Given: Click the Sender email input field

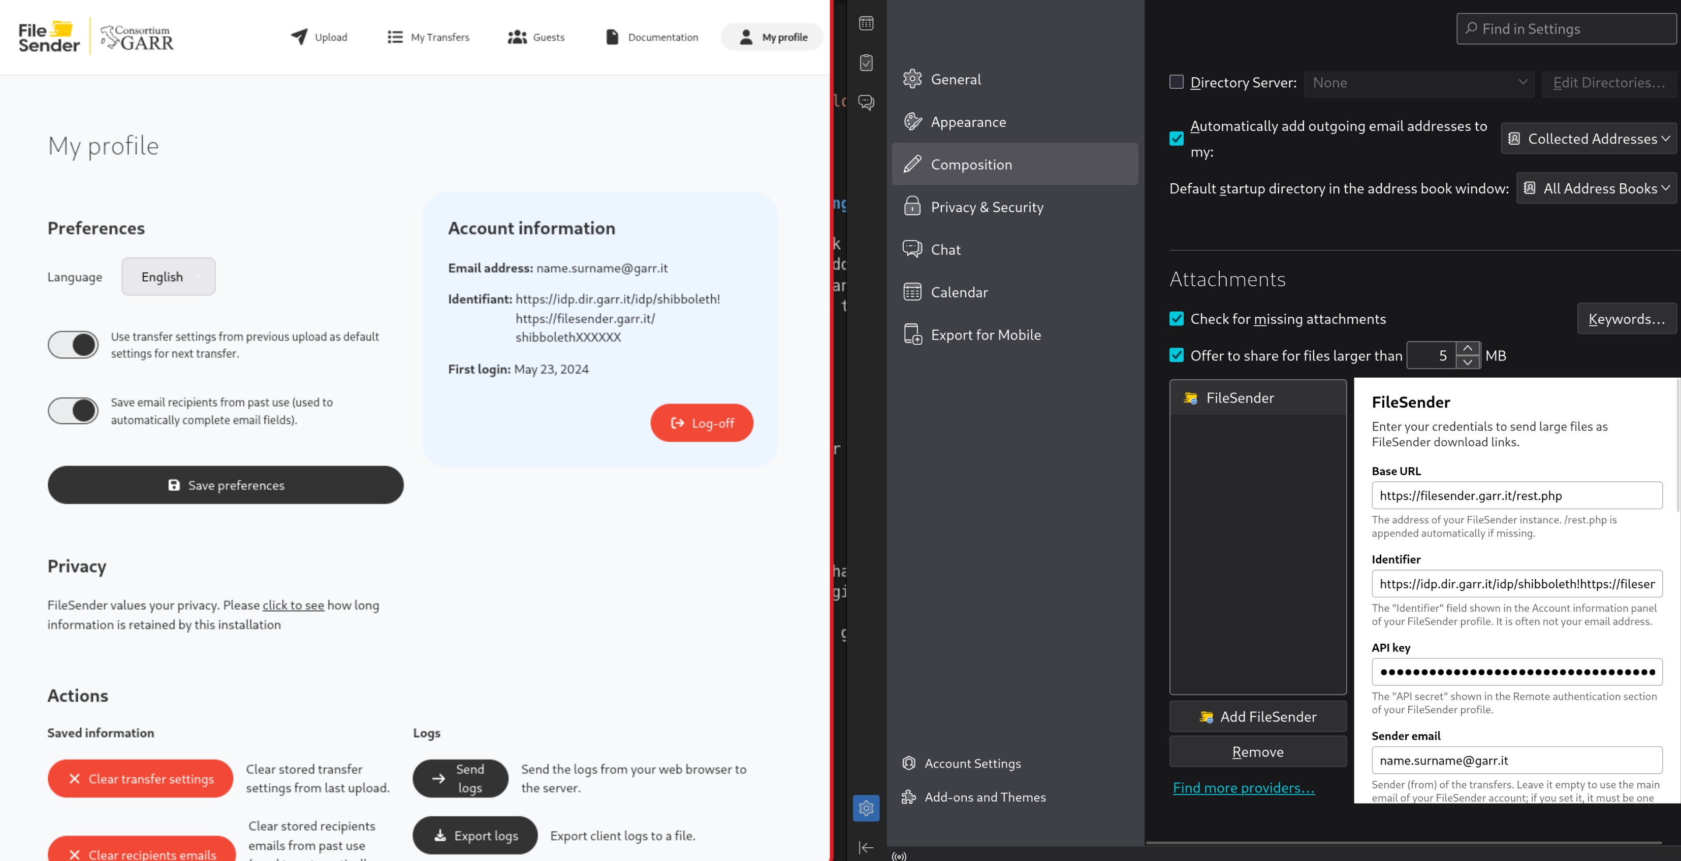Looking at the screenshot, I should 1516,760.
